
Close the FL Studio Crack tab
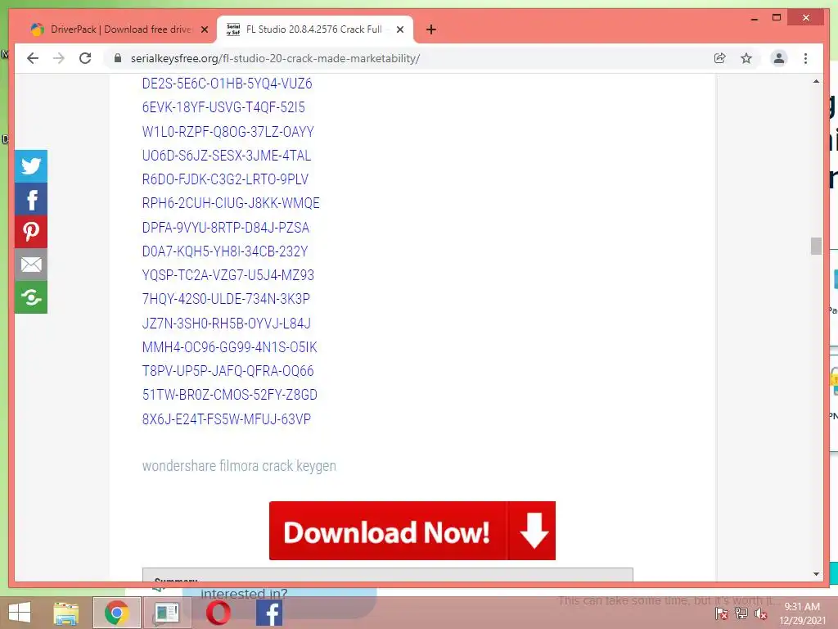point(399,29)
